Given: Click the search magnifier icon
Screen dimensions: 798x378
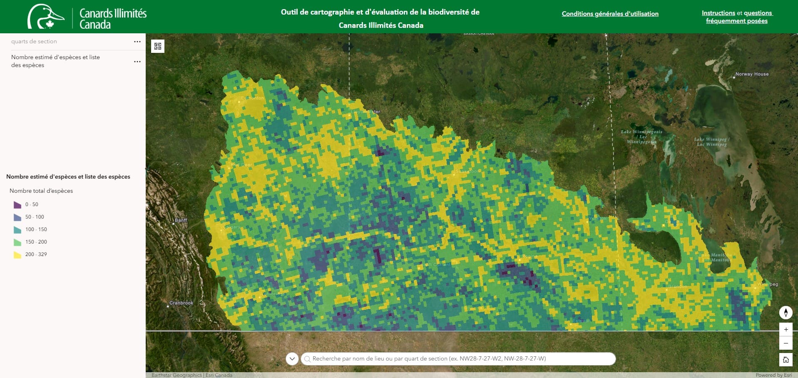Looking at the screenshot, I should tap(308, 359).
